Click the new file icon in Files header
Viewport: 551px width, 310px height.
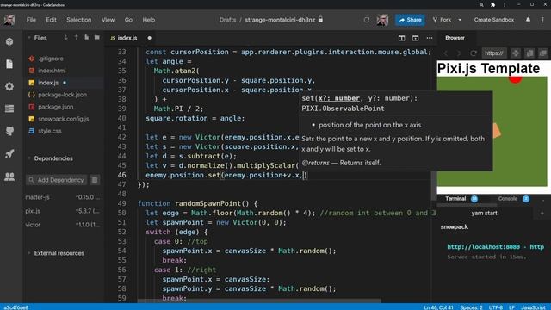[86, 37]
